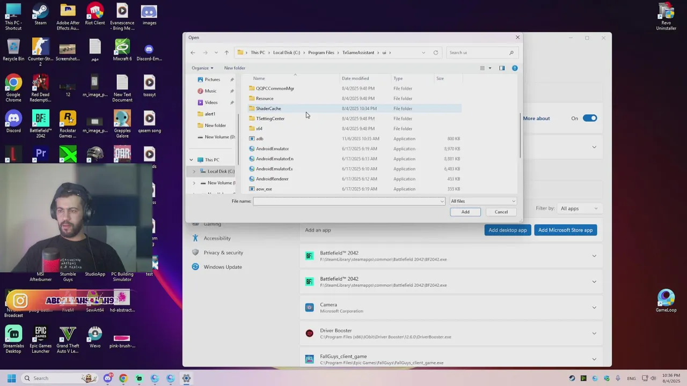The image size is (687, 386).
Task: Expand the This PC tree node
Action: [x=191, y=160]
